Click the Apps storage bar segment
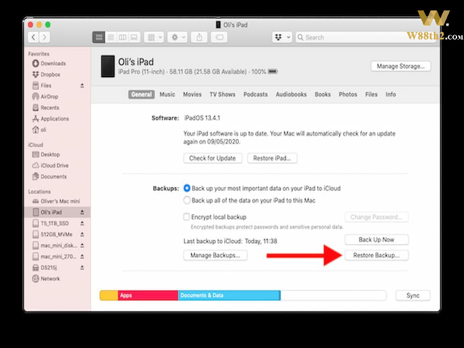The height and width of the screenshot is (348, 464). point(148,295)
